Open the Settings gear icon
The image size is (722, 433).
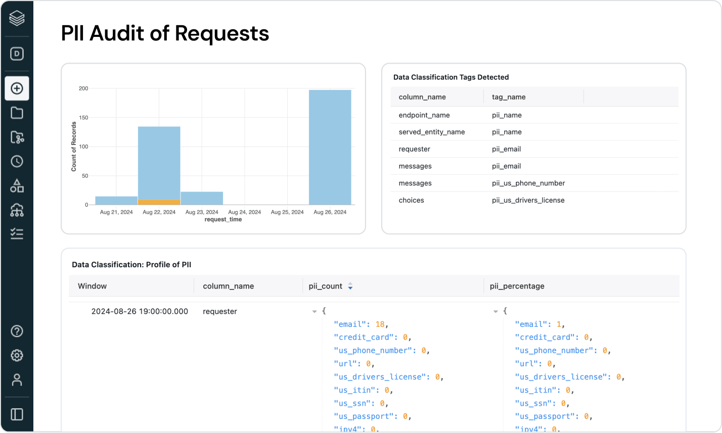coord(17,355)
